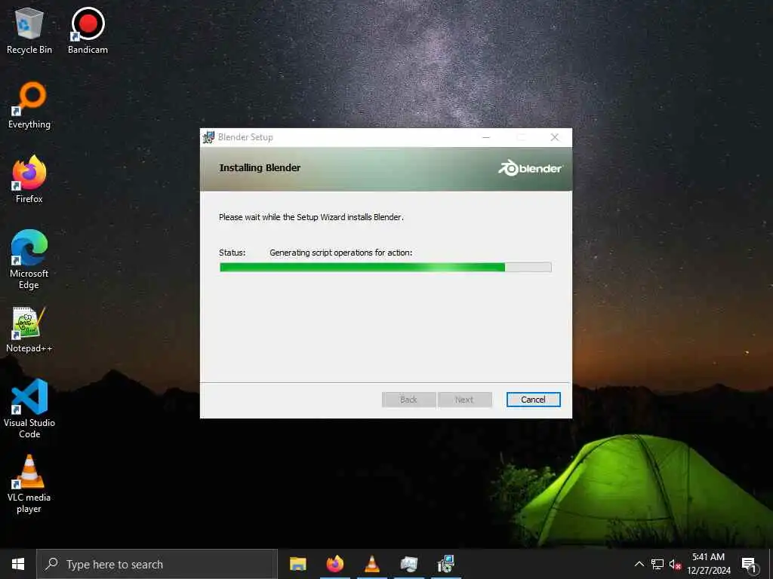Click the disabled Back button
This screenshot has height=579, width=773.
pos(408,400)
